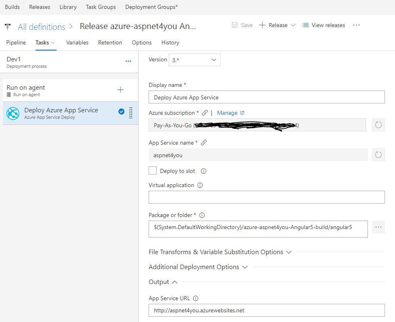Select the Dev1 deployment process
Screen dimensions: 395x322
click(69, 62)
